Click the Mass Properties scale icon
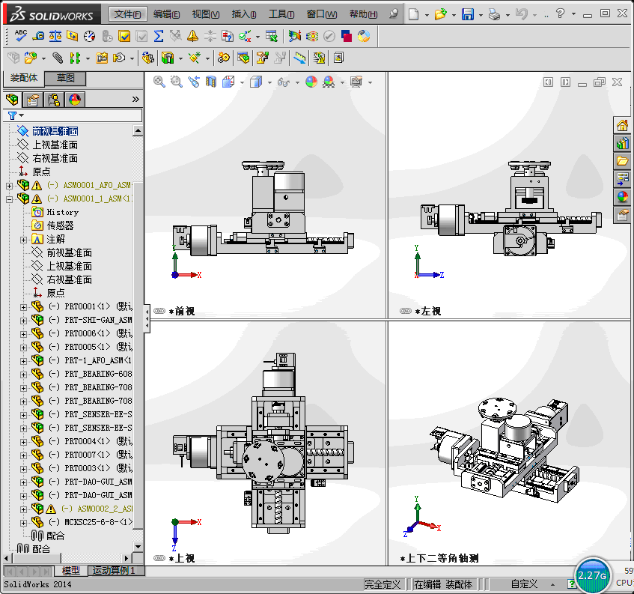The height and width of the screenshot is (594, 634). [55, 35]
